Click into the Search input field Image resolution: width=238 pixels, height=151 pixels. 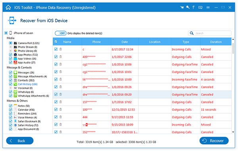[213, 33]
